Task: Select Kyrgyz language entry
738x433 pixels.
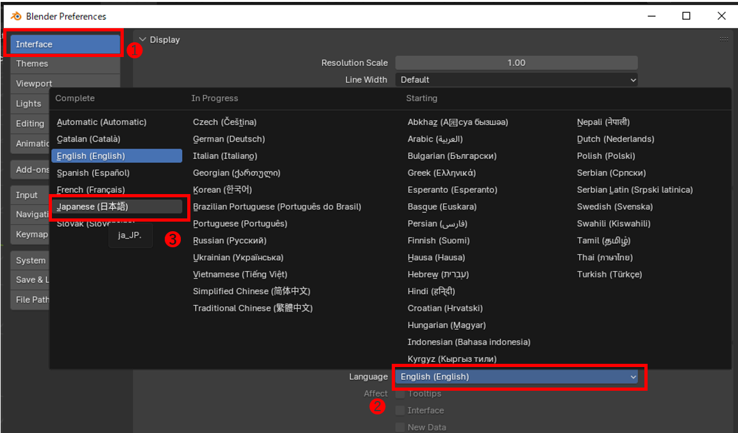Action: pos(452,359)
